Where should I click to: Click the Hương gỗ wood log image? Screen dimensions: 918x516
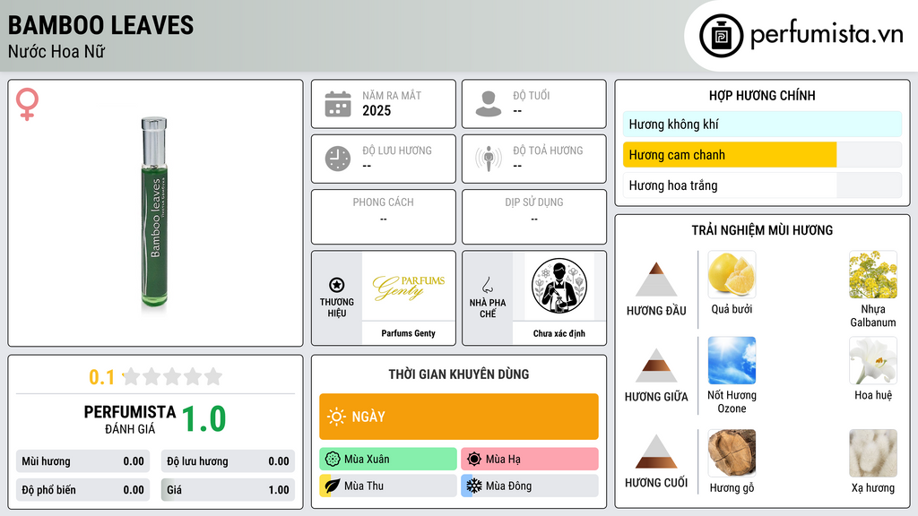click(x=732, y=452)
